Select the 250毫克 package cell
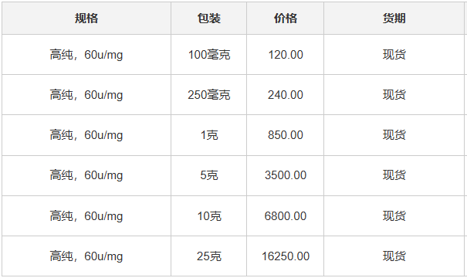This screenshot has height=278, width=467. tap(208, 95)
